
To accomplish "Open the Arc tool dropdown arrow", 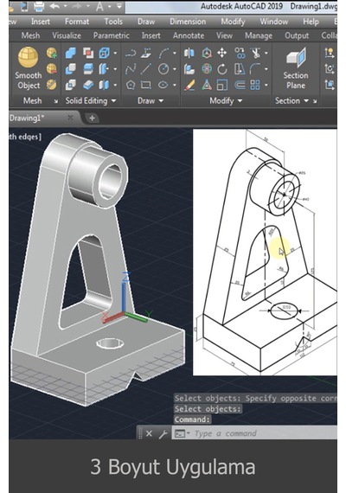I will 174,53.
